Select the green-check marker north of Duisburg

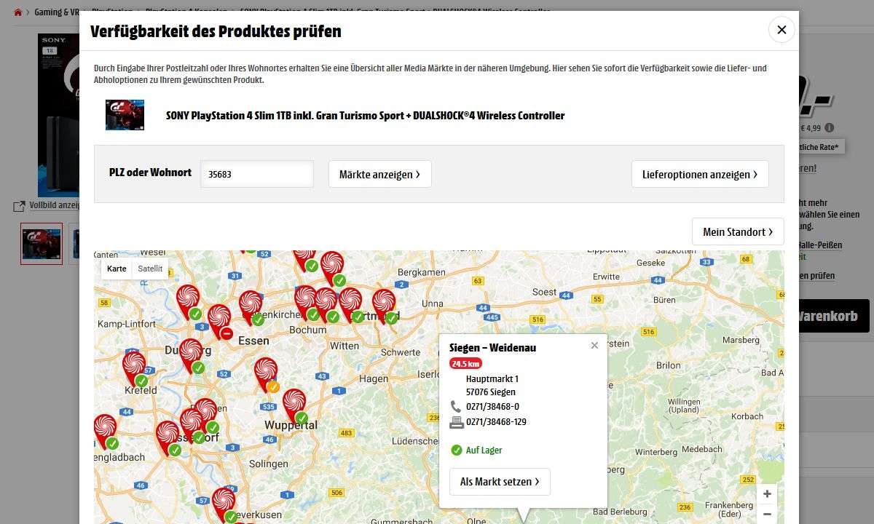pyautogui.click(x=188, y=301)
